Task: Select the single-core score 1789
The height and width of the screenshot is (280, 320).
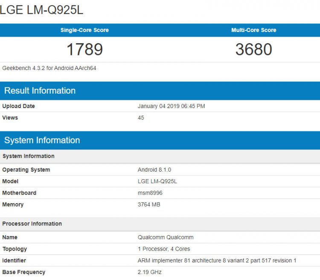Action: [x=85, y=49]
